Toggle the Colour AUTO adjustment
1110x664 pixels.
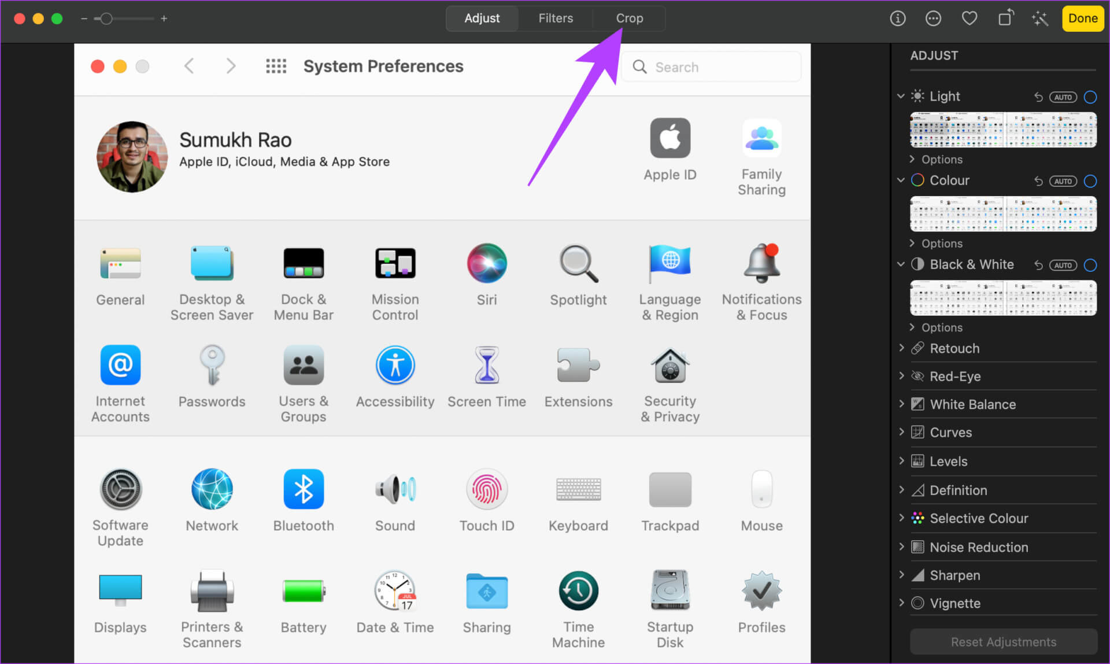coord(1063,180)
